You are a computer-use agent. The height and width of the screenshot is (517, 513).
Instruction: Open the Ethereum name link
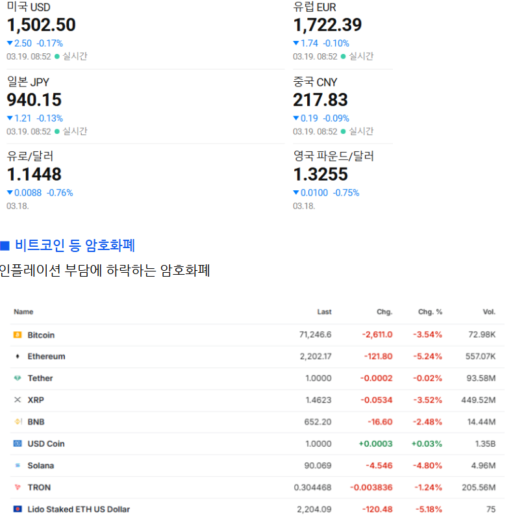[x=46, y=357]
